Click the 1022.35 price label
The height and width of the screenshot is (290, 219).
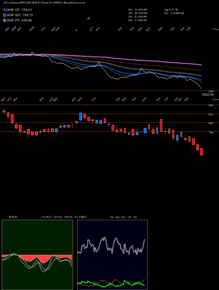[208, 94]
